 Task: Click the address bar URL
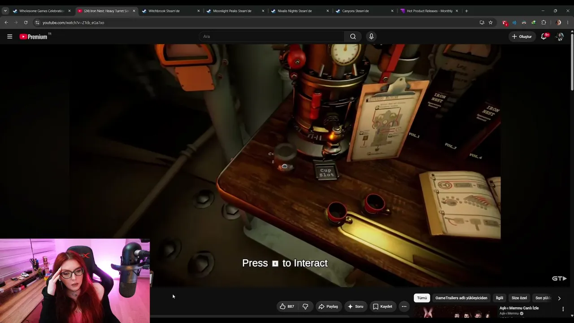point(73,22)
